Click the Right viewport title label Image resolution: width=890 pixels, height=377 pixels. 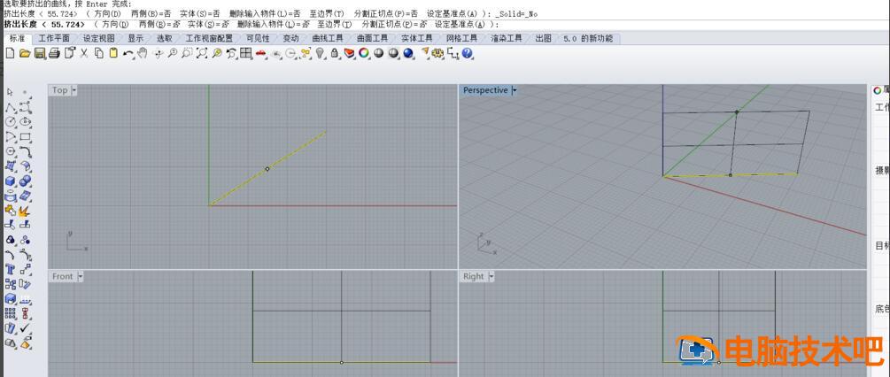(474, 277)
